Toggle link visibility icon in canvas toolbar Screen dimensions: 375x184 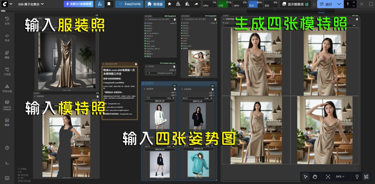[366, 177]
